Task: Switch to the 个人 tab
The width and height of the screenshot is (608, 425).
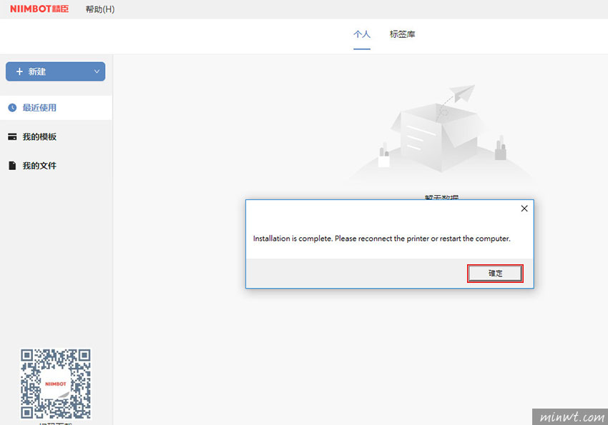Action: click(x=362, y=34)
